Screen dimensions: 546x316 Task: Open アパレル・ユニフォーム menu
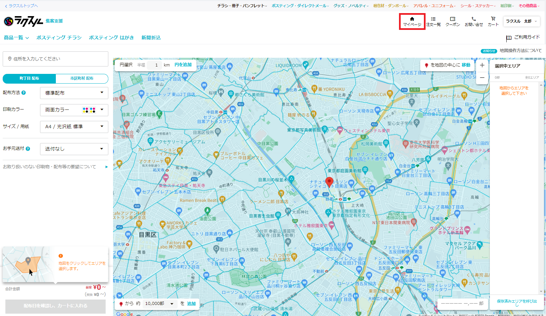click(x=435, y=6)
